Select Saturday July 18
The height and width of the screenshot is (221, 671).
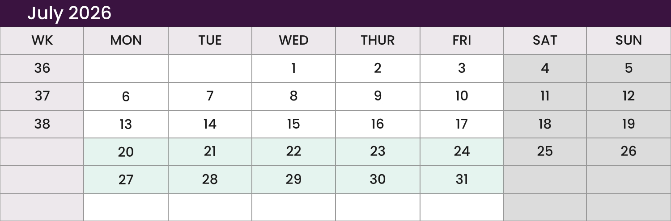tap(545, 124)
